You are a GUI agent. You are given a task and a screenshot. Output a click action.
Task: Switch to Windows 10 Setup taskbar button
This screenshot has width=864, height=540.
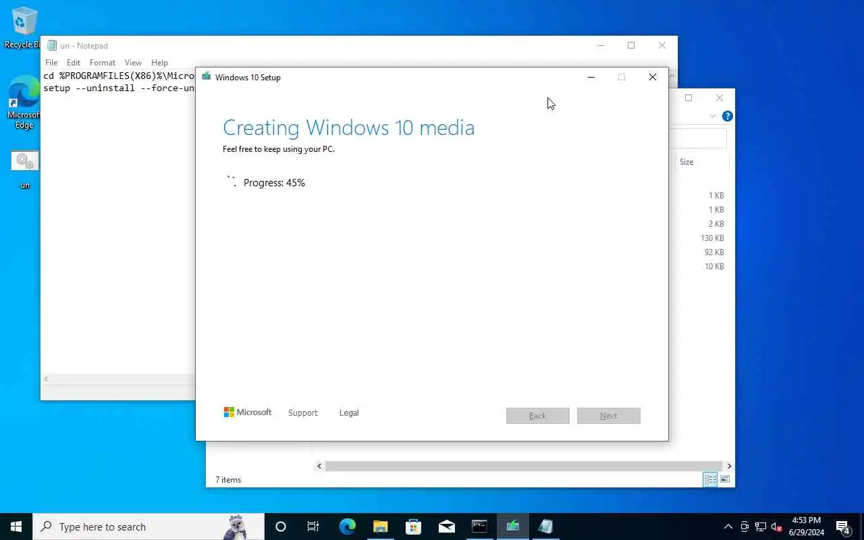[512, 526]
